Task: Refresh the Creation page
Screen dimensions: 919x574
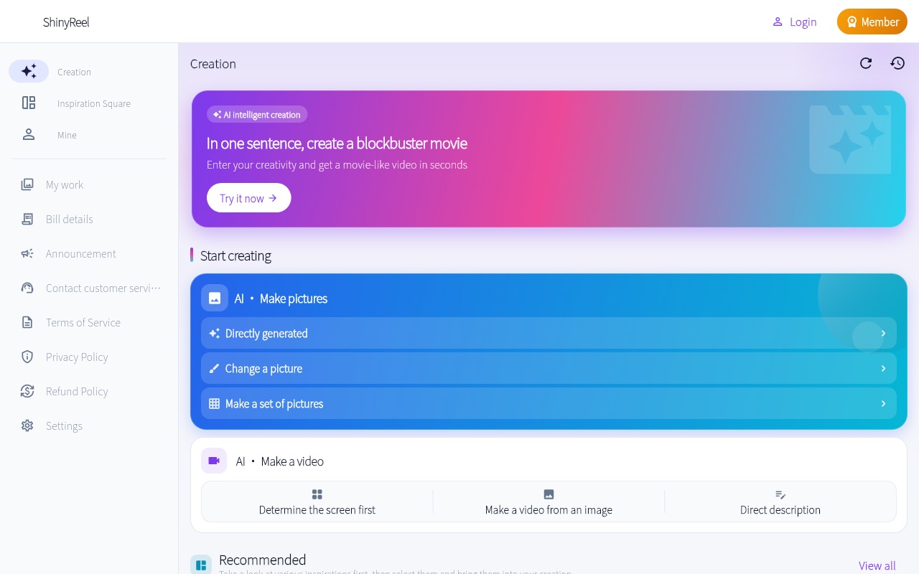Action: click(866, 63)
